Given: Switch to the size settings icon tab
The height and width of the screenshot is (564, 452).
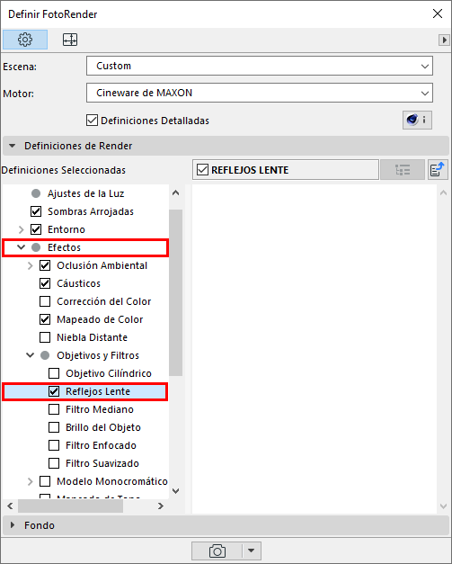Looking at the screenshot, I should [70, 40].
